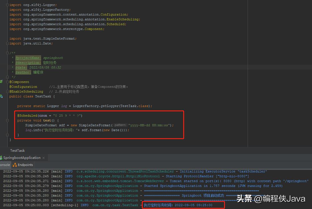312x209 pixels.
Task: Click the @Scheduled annotation in code
Action: coord(27,116)
